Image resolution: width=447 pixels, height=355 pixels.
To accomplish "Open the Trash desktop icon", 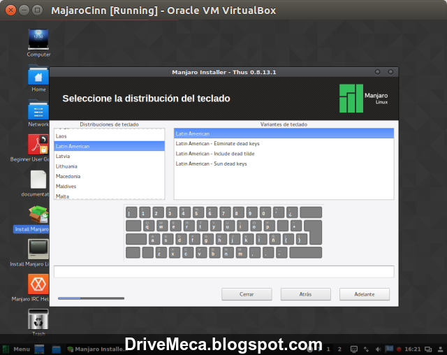I will pyautogui.click(x=38, y=319).
